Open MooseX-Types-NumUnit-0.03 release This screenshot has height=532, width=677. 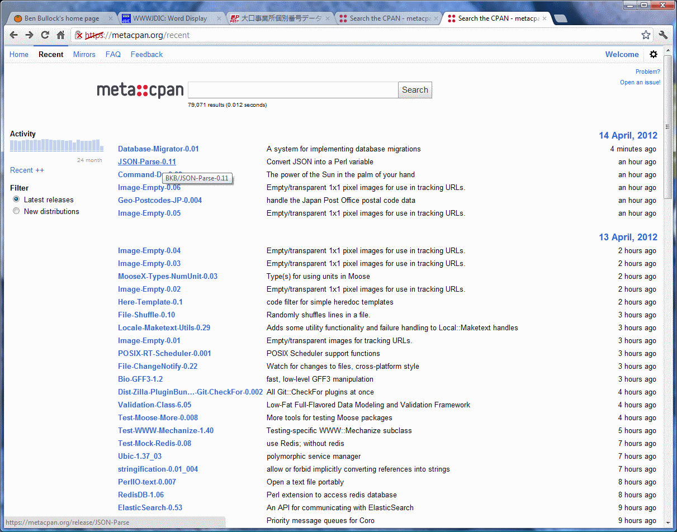(168, 276)
